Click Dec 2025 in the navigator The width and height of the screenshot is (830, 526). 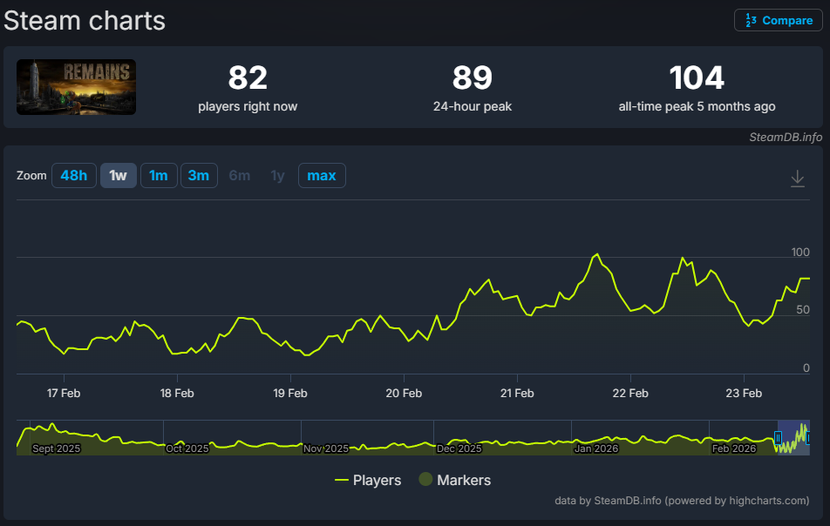coord(459,448)
